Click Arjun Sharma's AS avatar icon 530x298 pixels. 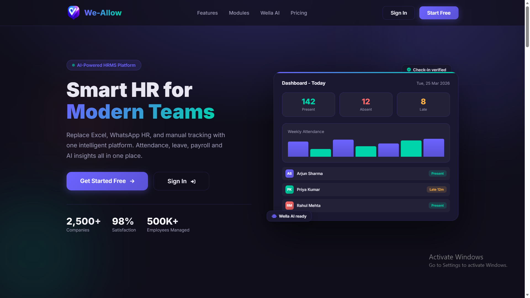(289, 174)
